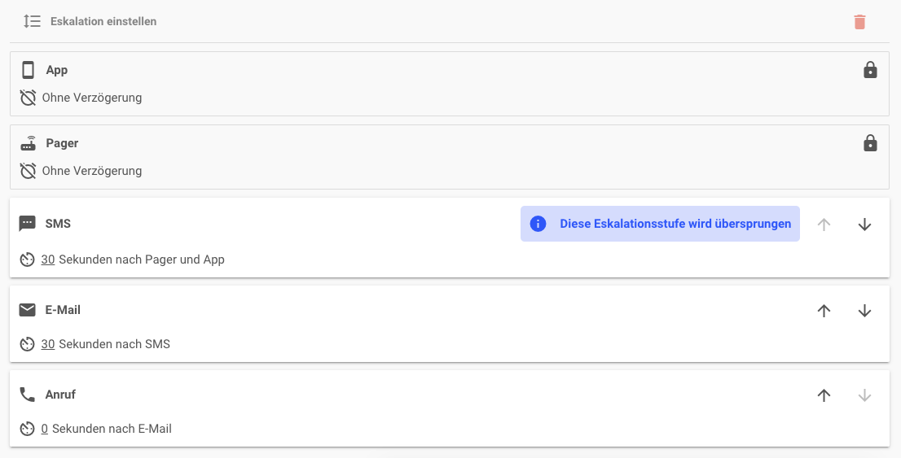This screenshot has width=901, height=458.
Task: Click the 'Diese Eskalationsstufe wird übersprungen' notice
Action: 675,224
